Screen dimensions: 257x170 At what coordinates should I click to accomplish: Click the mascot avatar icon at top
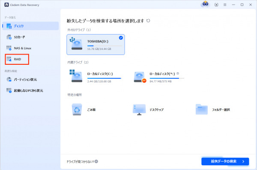coord(205,4)
